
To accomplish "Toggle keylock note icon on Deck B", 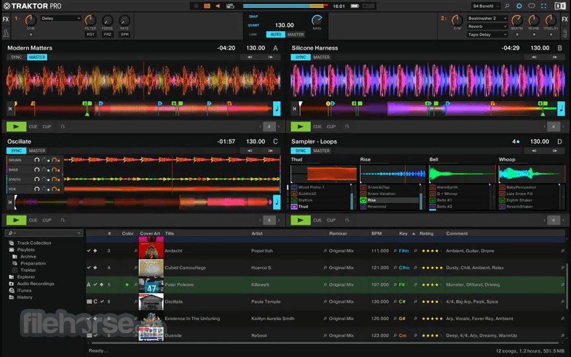I will (x=561, y=108).
